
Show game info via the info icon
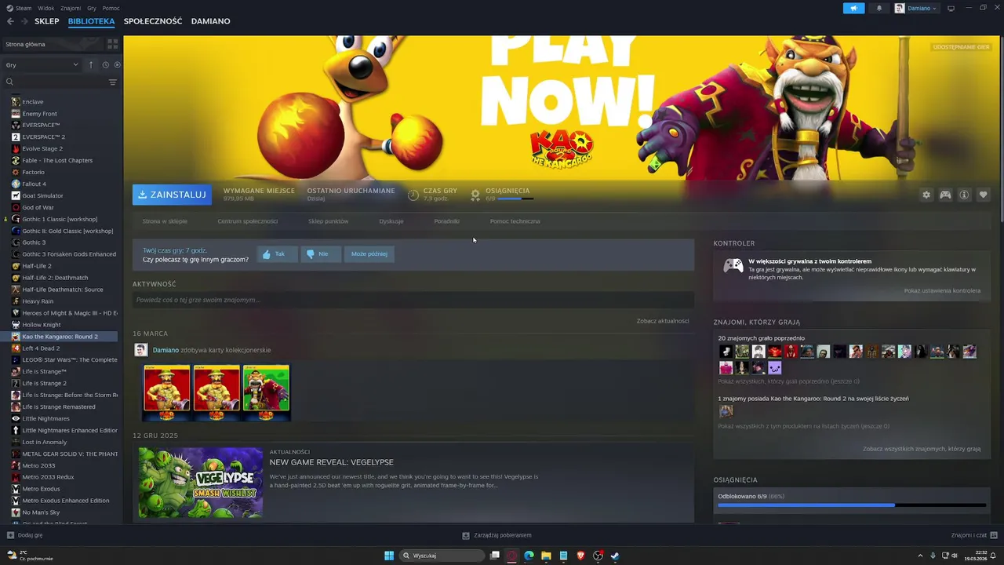pyautogui.click(x=964, y=195)
